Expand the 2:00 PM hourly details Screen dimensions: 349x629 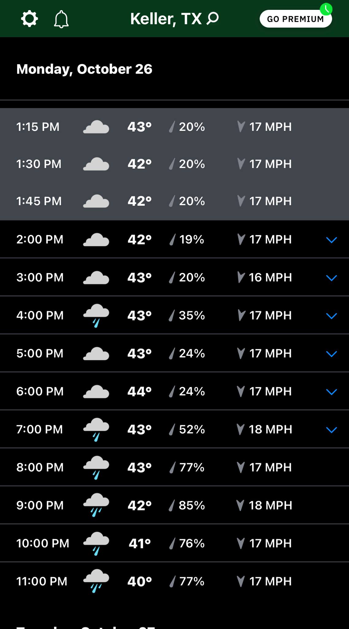331,240
